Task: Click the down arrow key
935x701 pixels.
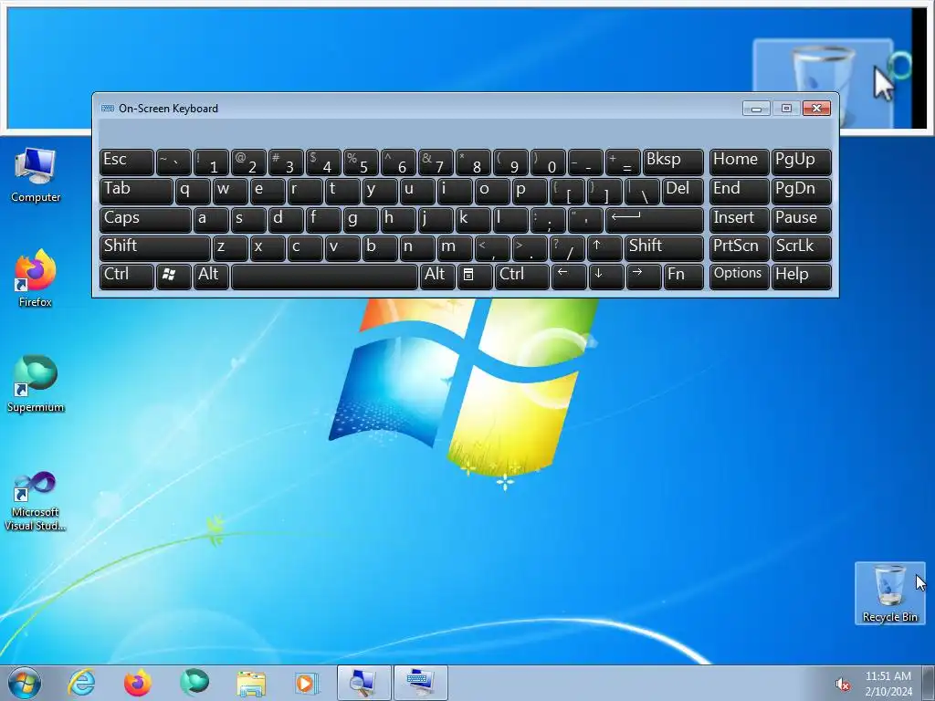Action: pyautogui.click(x=606, y=277)
